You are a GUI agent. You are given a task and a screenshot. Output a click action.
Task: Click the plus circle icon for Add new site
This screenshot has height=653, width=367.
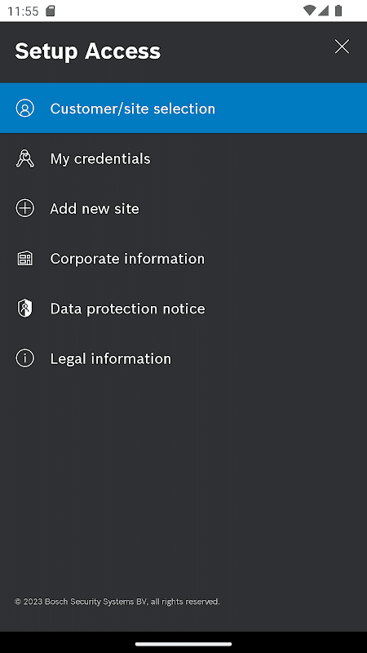pos(25,208)
